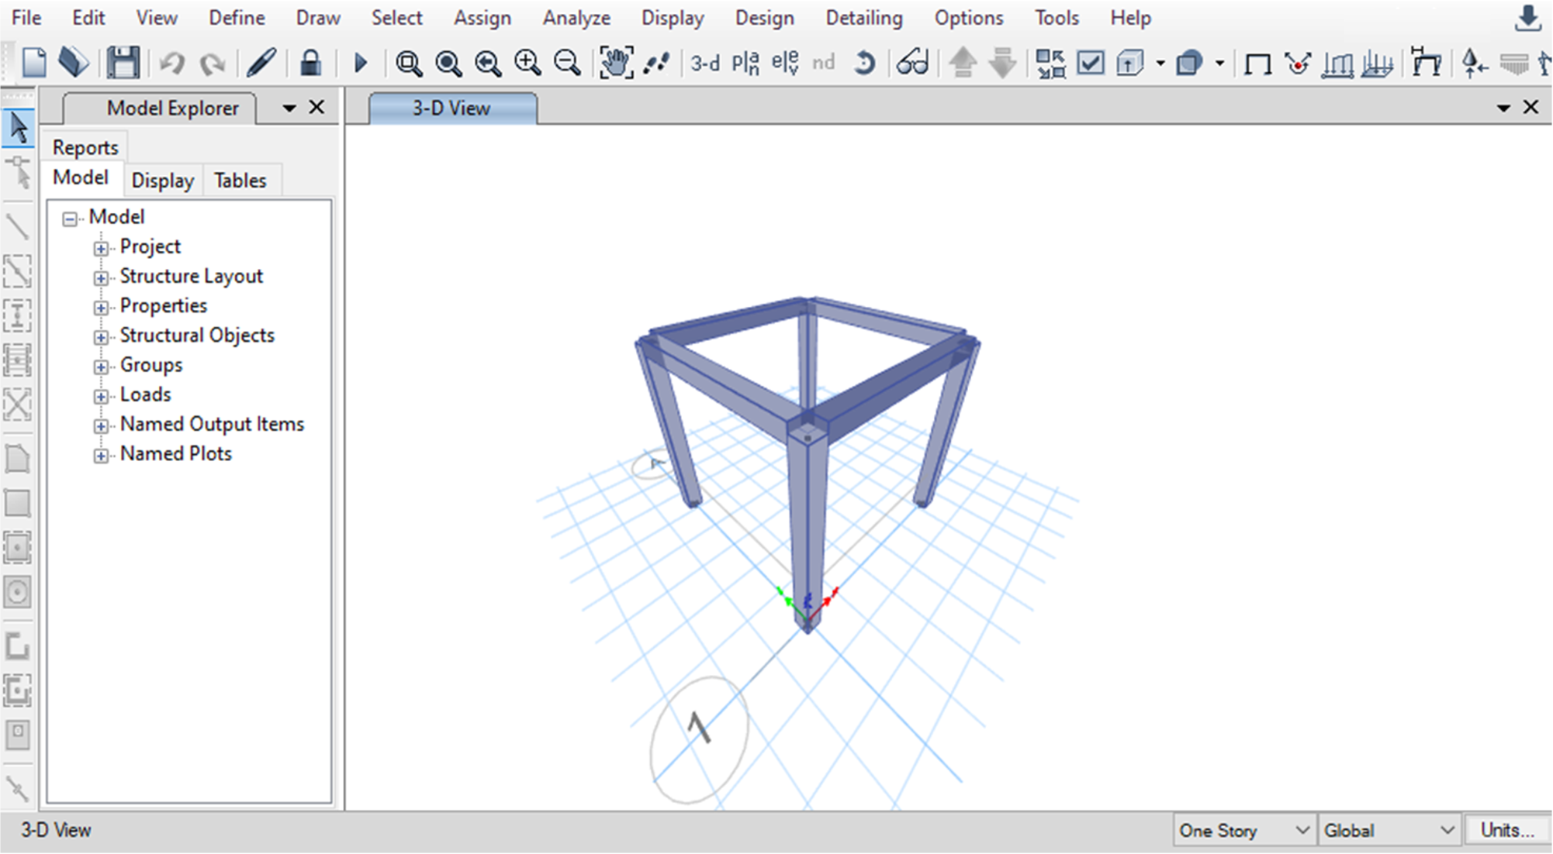Open the Global coordinate system dropdown
Screen dimensions: 1553x854
point(1388,831)
